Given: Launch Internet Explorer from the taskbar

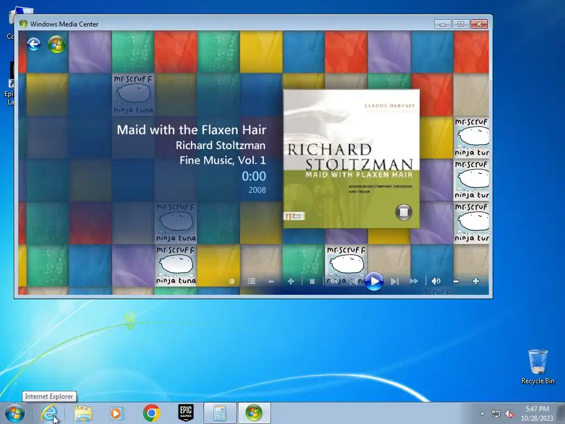Looking at the screenshot, I should point(49,413).
